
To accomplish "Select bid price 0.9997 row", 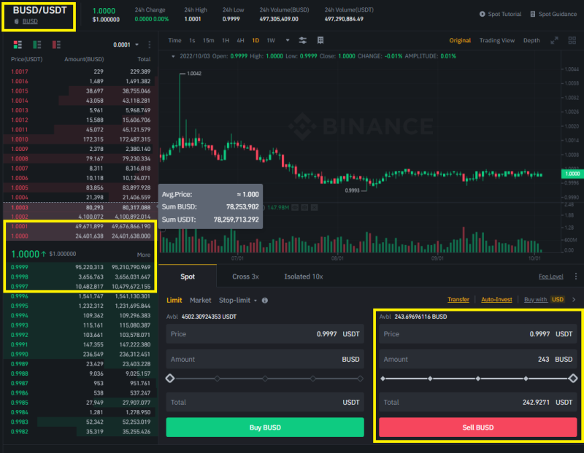I will (x=80, y=286).
